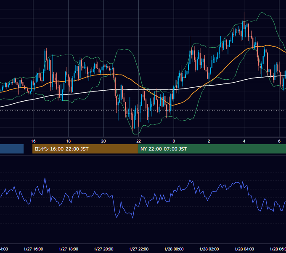Click the '1/27 18:00' date label
This screenshot has height=253, width=286.
coord(69,249)
